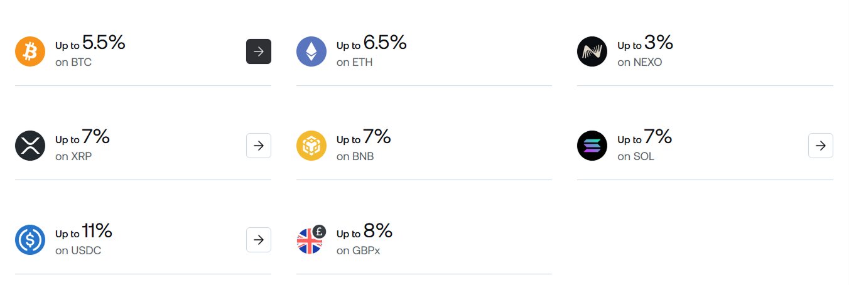
Task: Click the blue USDC dollar icon
Action: (x=30, y=240)
